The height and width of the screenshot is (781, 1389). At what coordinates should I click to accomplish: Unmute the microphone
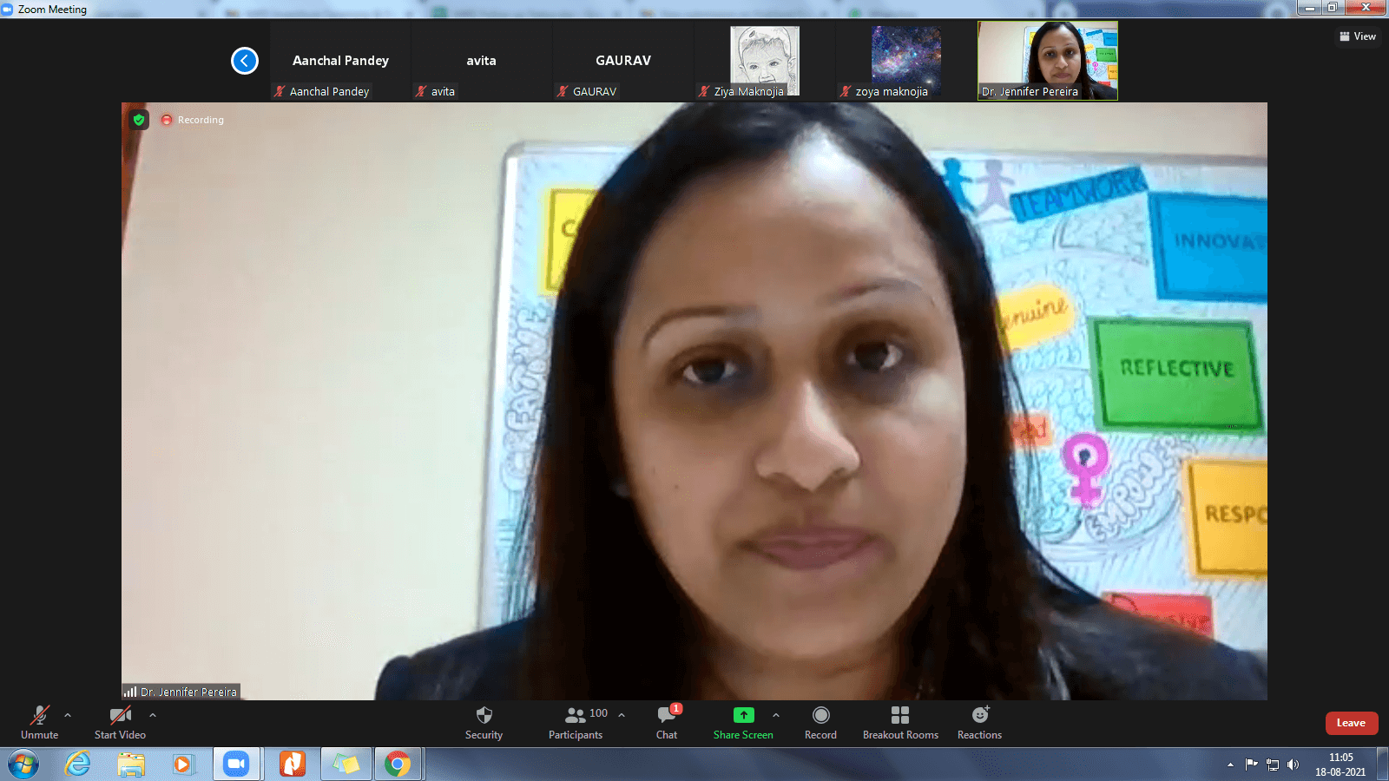pos(40,722)
